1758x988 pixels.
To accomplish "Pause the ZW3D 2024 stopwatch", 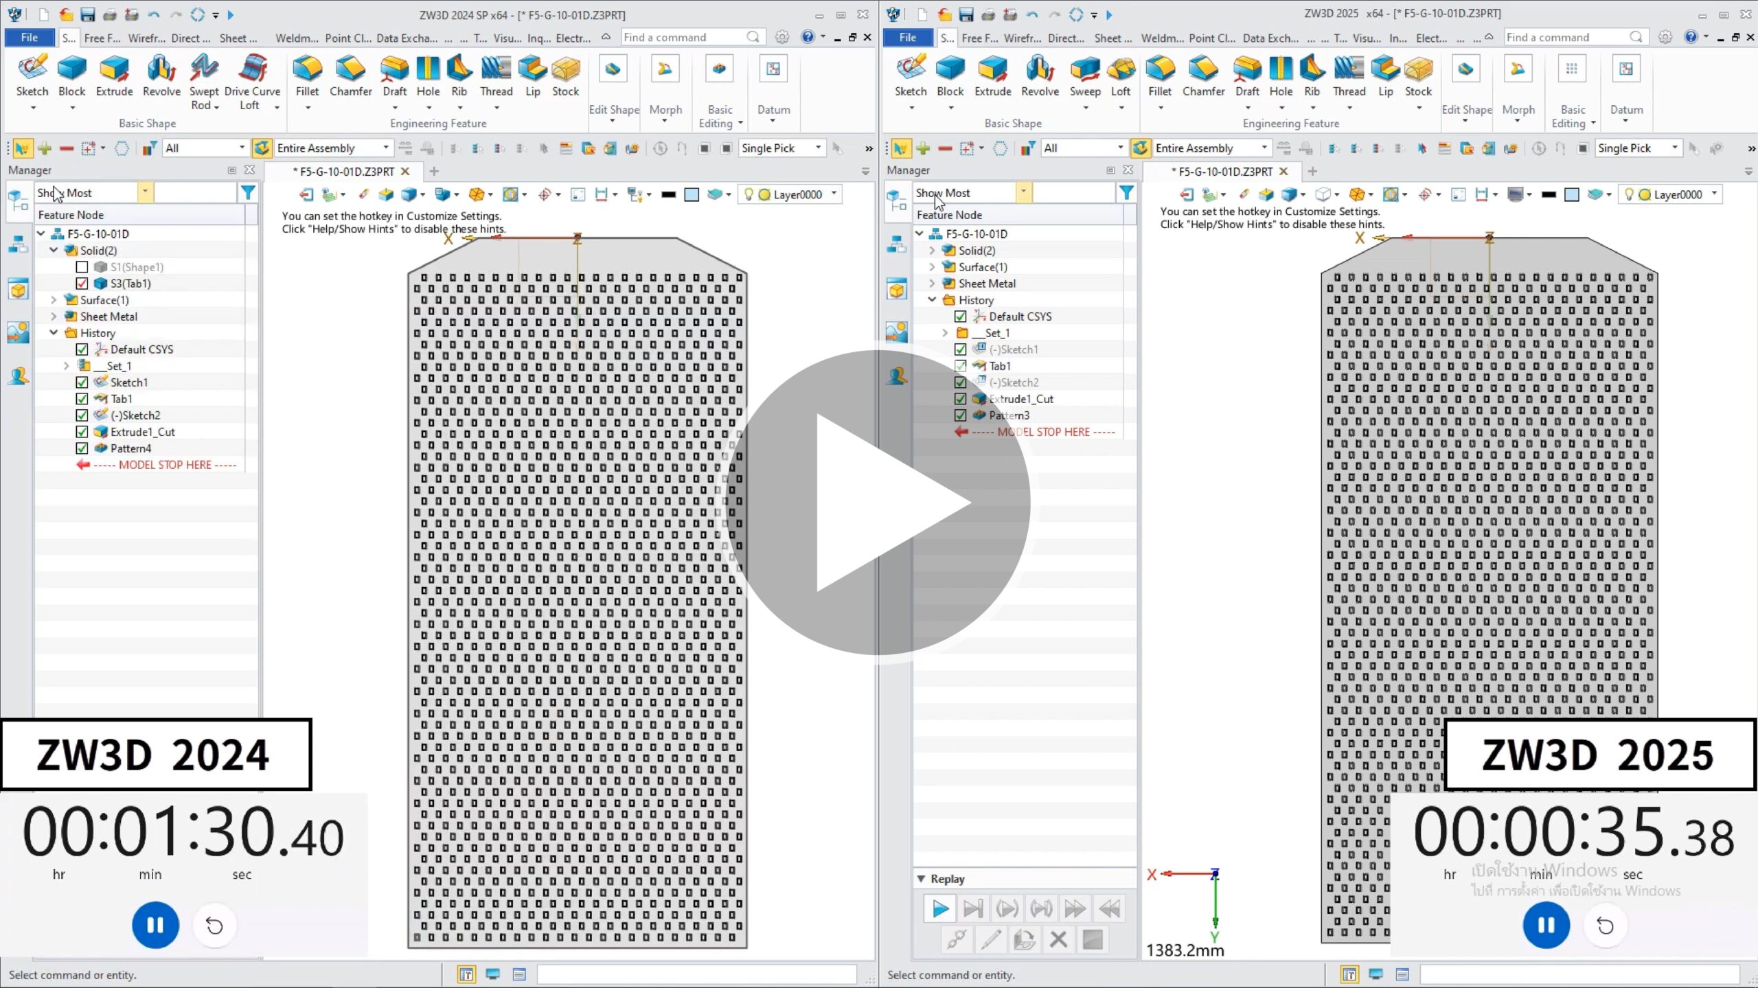I will (x=155, y=925).
